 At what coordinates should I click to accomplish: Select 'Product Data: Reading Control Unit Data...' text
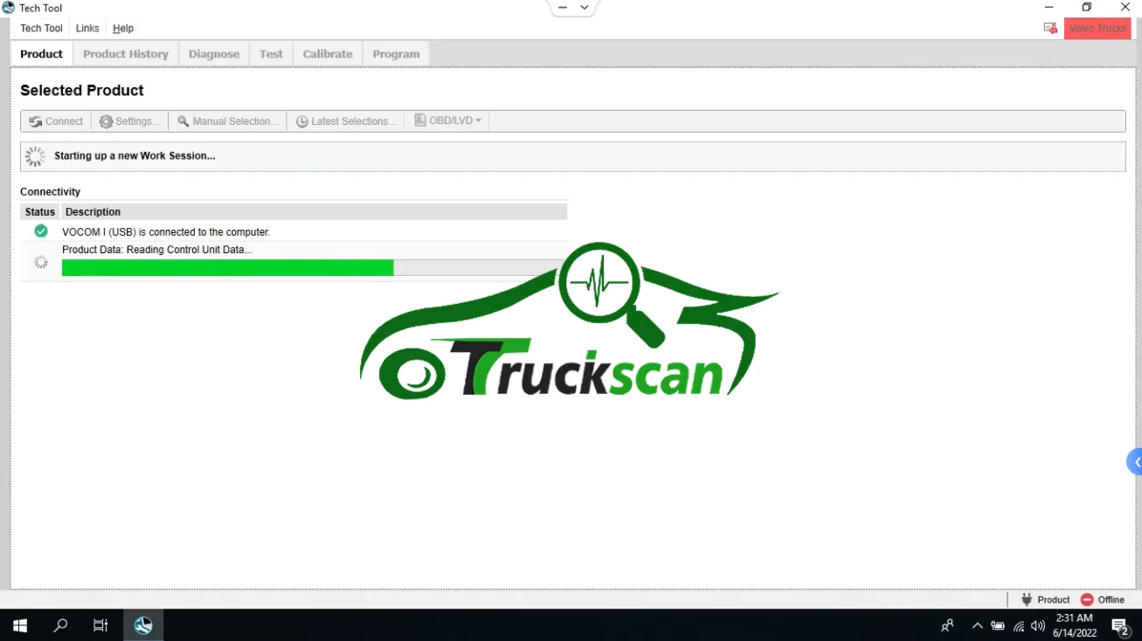tap(157, 250)
